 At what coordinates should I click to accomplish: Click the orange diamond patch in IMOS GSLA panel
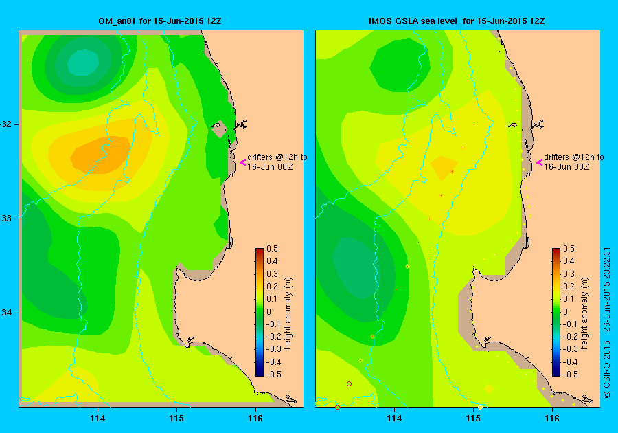coord(444,168)
